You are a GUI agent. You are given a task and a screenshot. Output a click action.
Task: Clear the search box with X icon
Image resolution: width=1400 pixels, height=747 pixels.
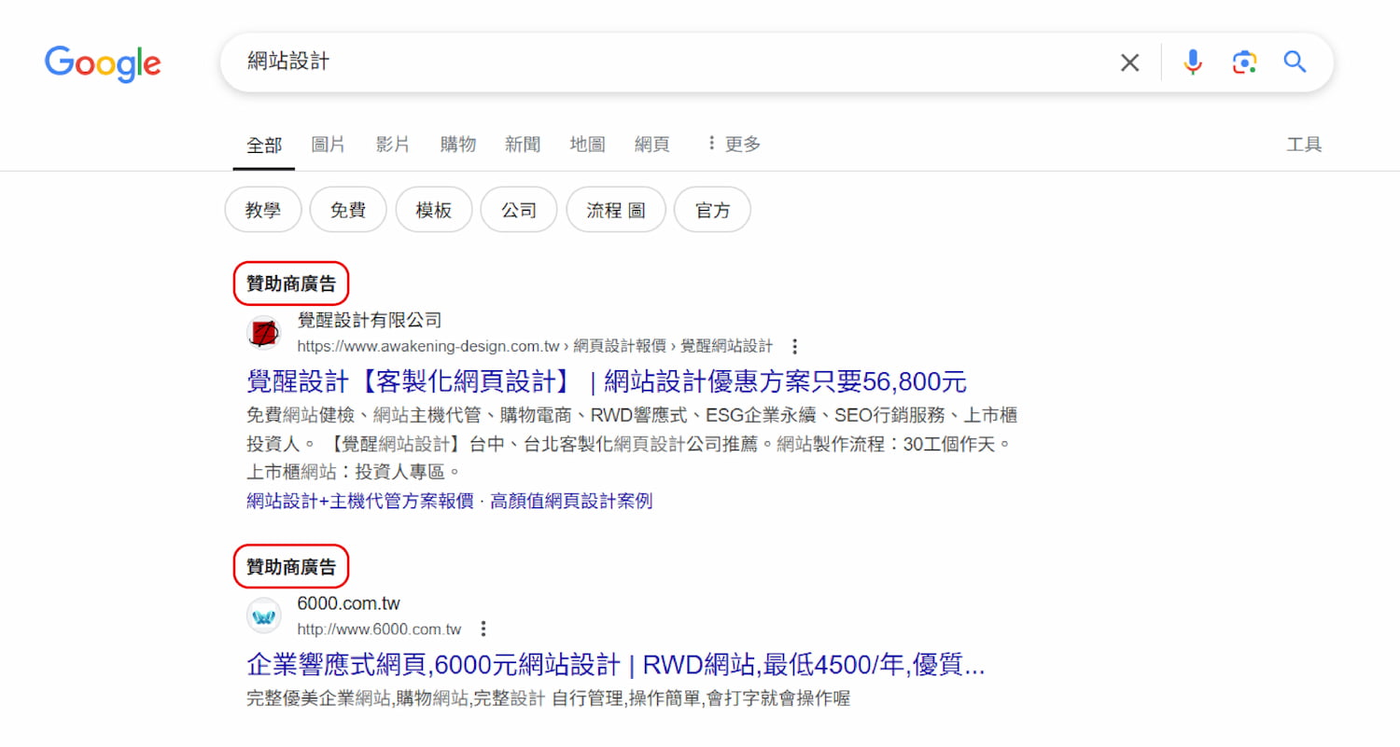tap(1129, 62)
